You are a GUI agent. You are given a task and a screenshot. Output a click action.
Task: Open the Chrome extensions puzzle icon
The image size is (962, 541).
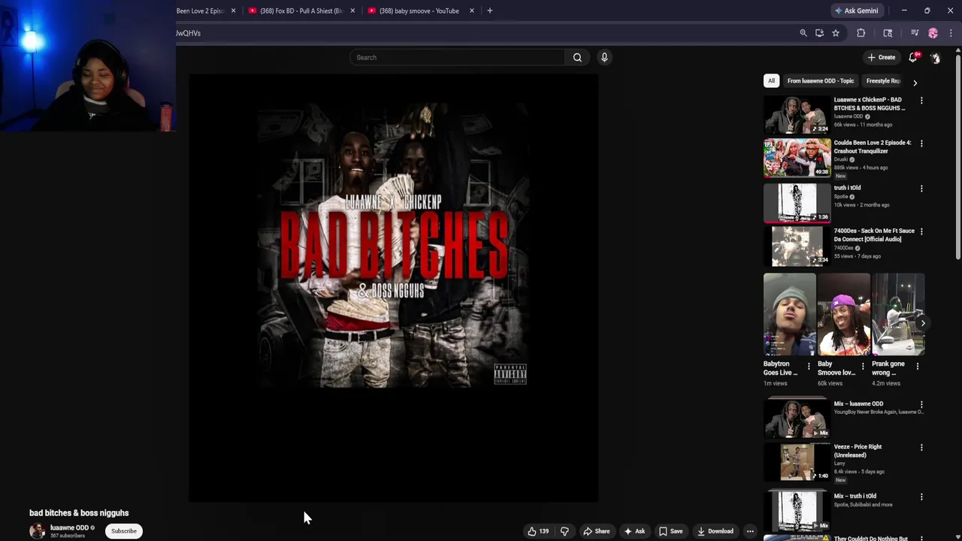861,33
